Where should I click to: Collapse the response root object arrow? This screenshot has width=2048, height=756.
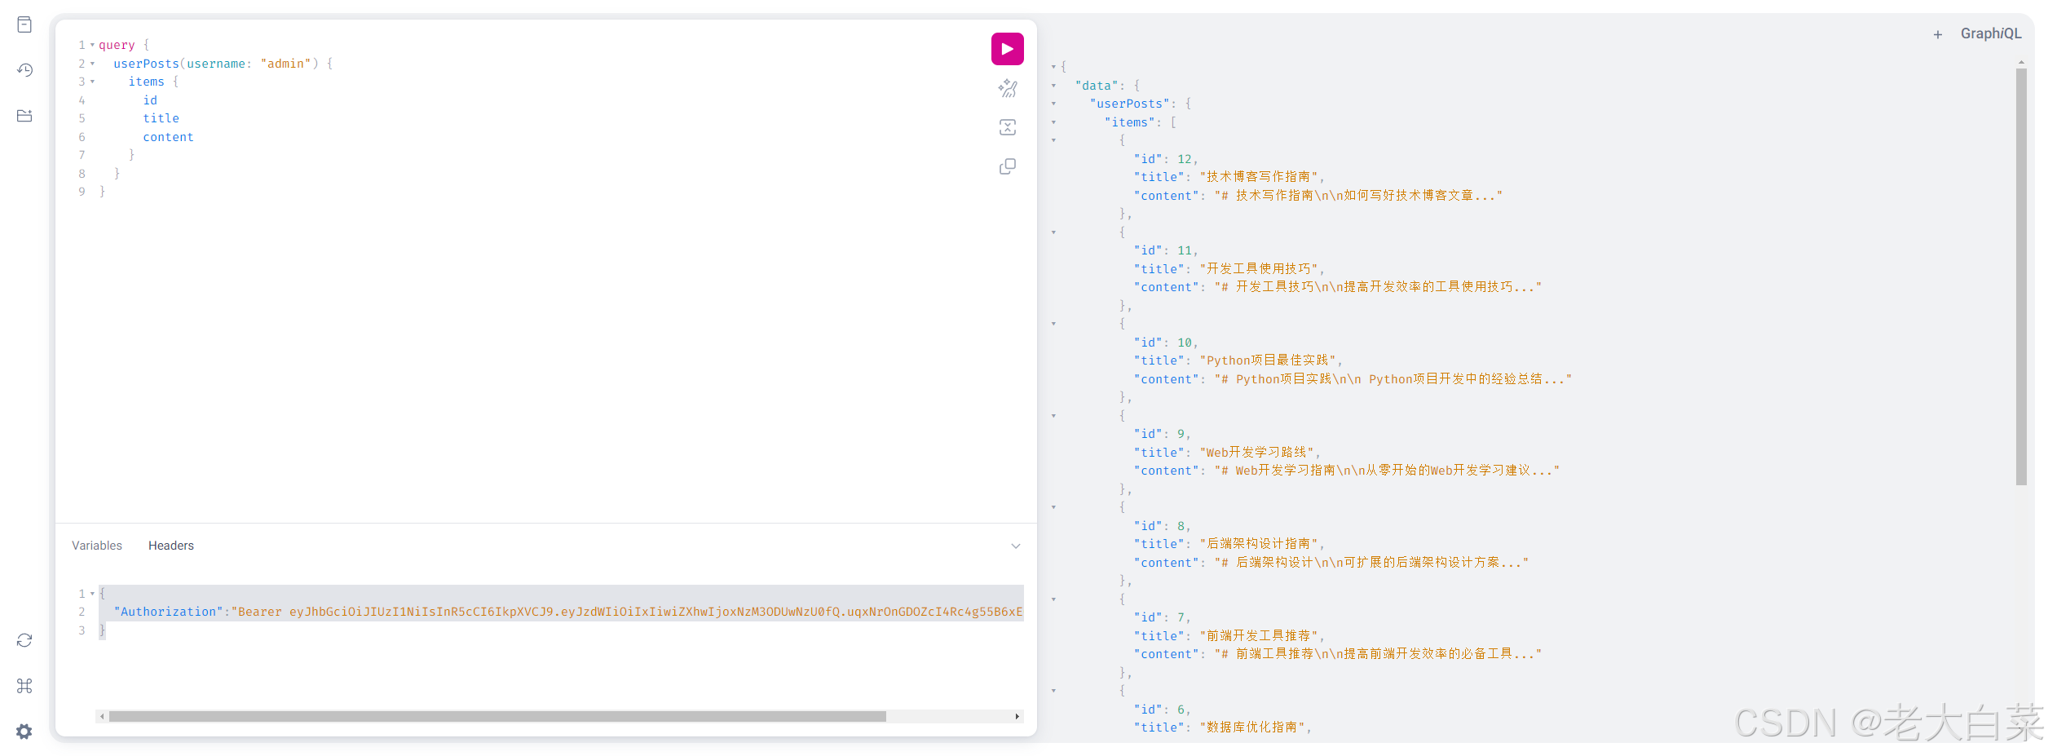(x=1053, y=67)
